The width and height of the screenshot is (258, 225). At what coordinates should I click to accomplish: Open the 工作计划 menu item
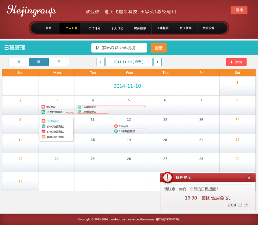coord(94,28)
